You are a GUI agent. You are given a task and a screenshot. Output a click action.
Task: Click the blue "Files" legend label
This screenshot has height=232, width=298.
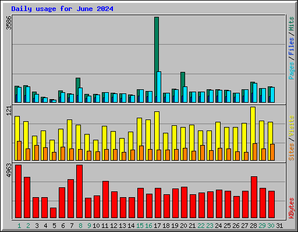(292, 46)
